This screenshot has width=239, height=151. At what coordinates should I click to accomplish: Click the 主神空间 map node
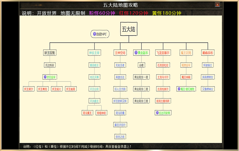pyautogui.click(x=120, y=53)
